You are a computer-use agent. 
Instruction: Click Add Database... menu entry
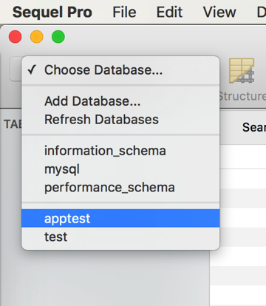[x=120, y=101]
